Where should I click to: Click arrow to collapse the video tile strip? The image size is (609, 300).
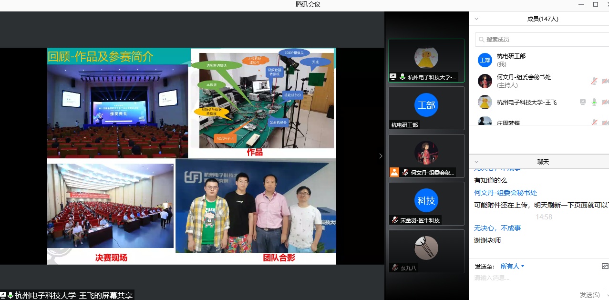coord(380,156)
